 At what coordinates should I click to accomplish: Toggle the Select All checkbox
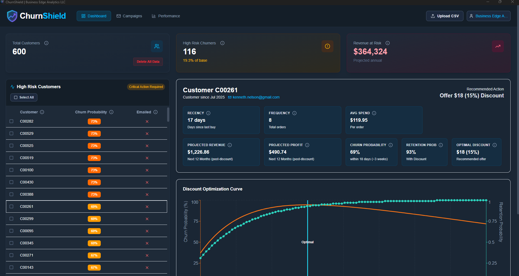(16, 97)
